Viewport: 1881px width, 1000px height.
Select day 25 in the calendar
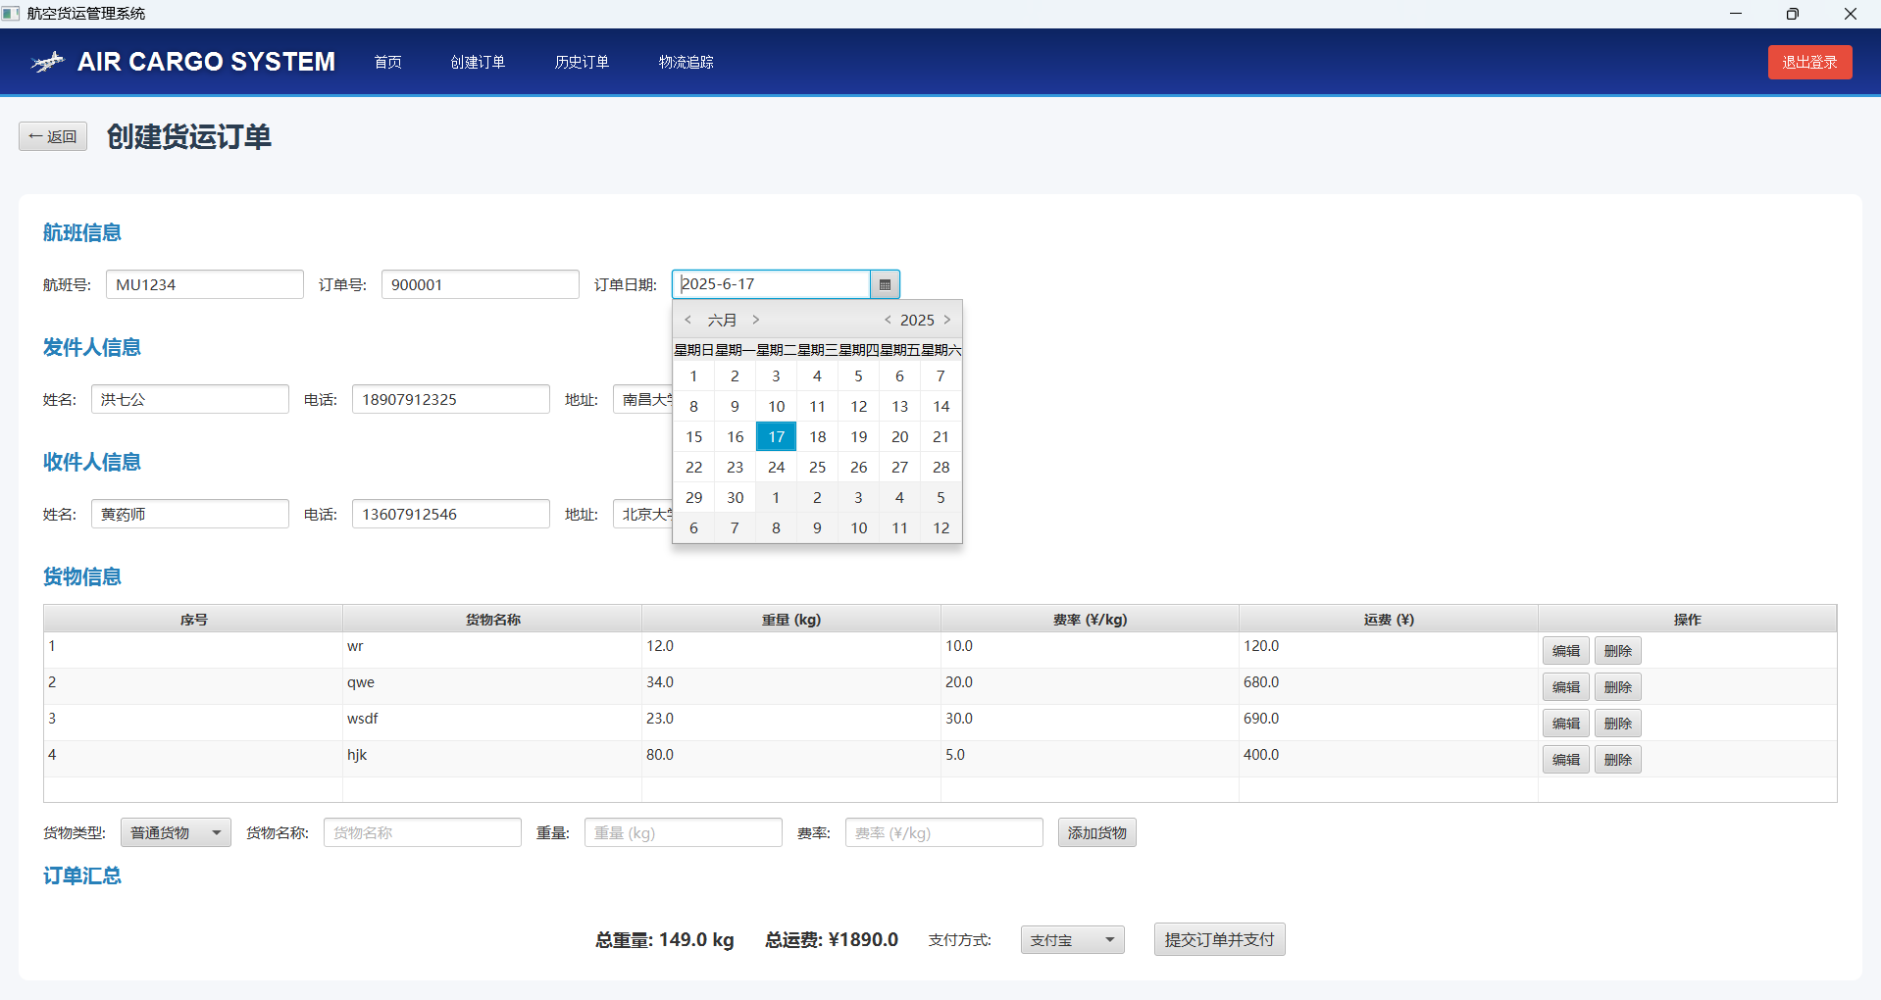pyautogui.click(x=817, y=467)
